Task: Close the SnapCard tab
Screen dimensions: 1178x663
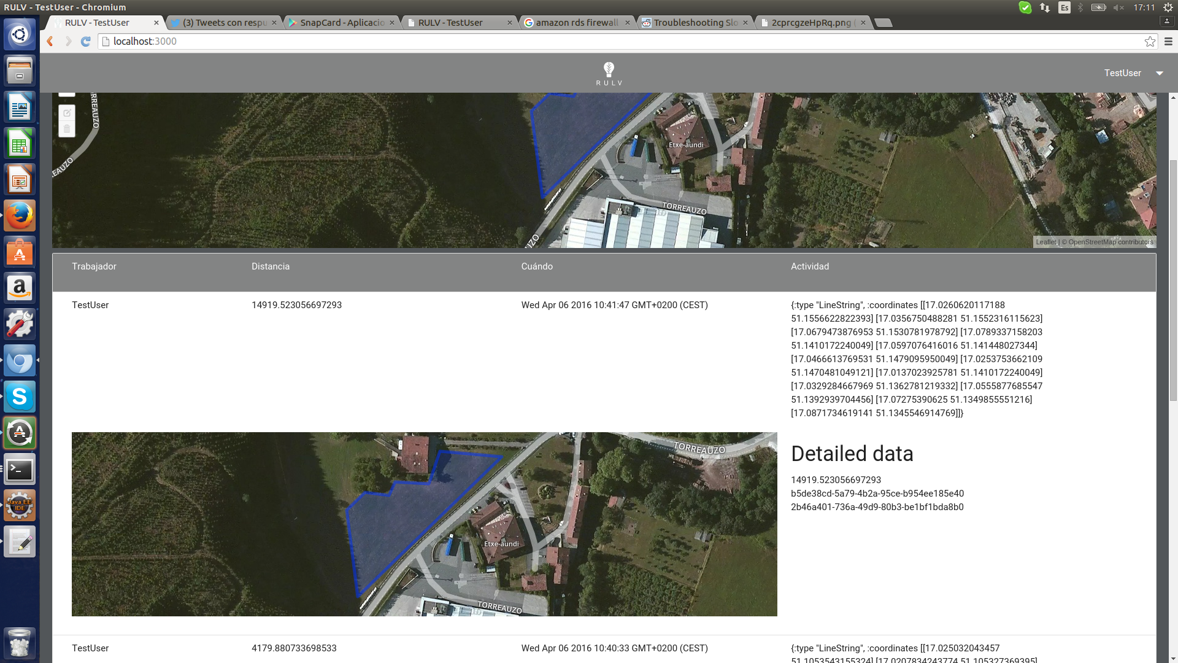Action: 391,23
